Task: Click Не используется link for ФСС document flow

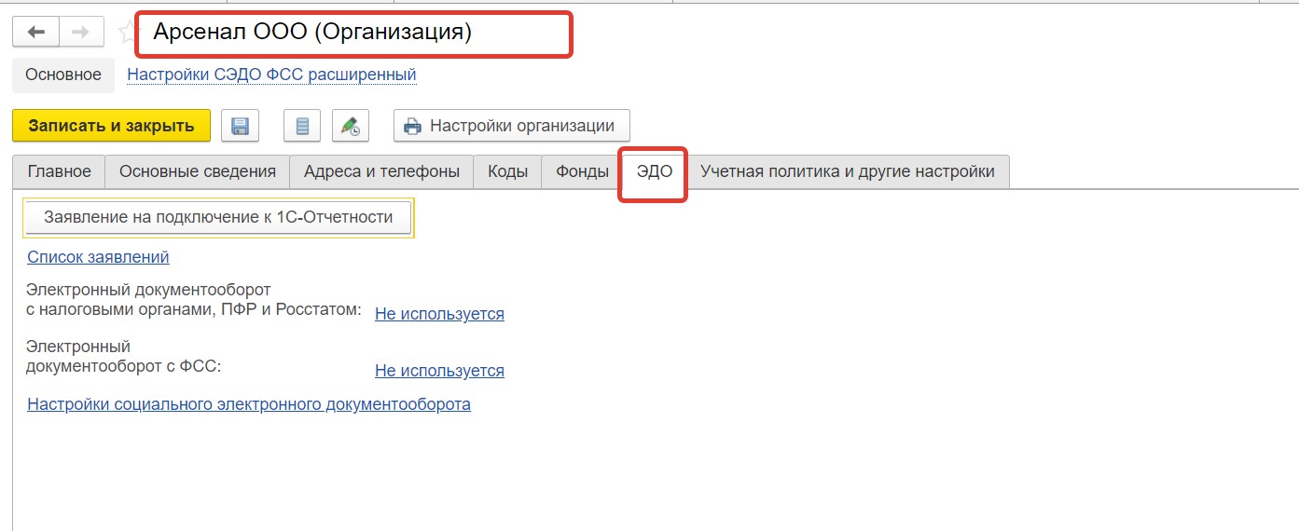Action: pyautogui.click(x=439, y=371)
